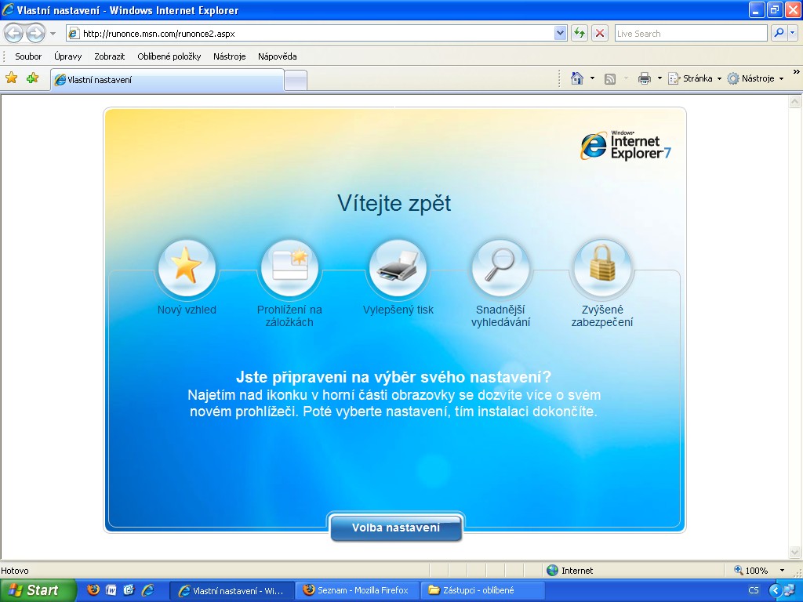Open the Úpravy menu
Image resolution: width=803 pixels, height=602 pixels.
click(67, 56)
